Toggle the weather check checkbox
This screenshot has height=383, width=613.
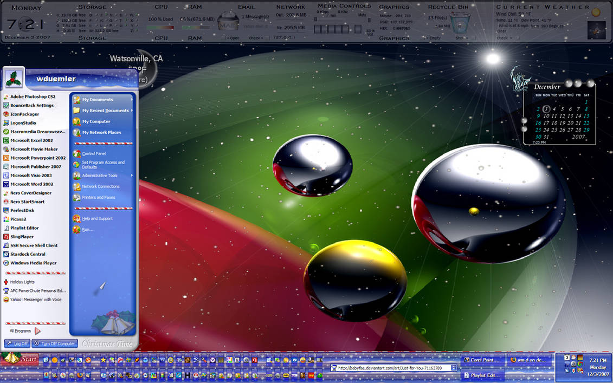[x=517, y=38]
